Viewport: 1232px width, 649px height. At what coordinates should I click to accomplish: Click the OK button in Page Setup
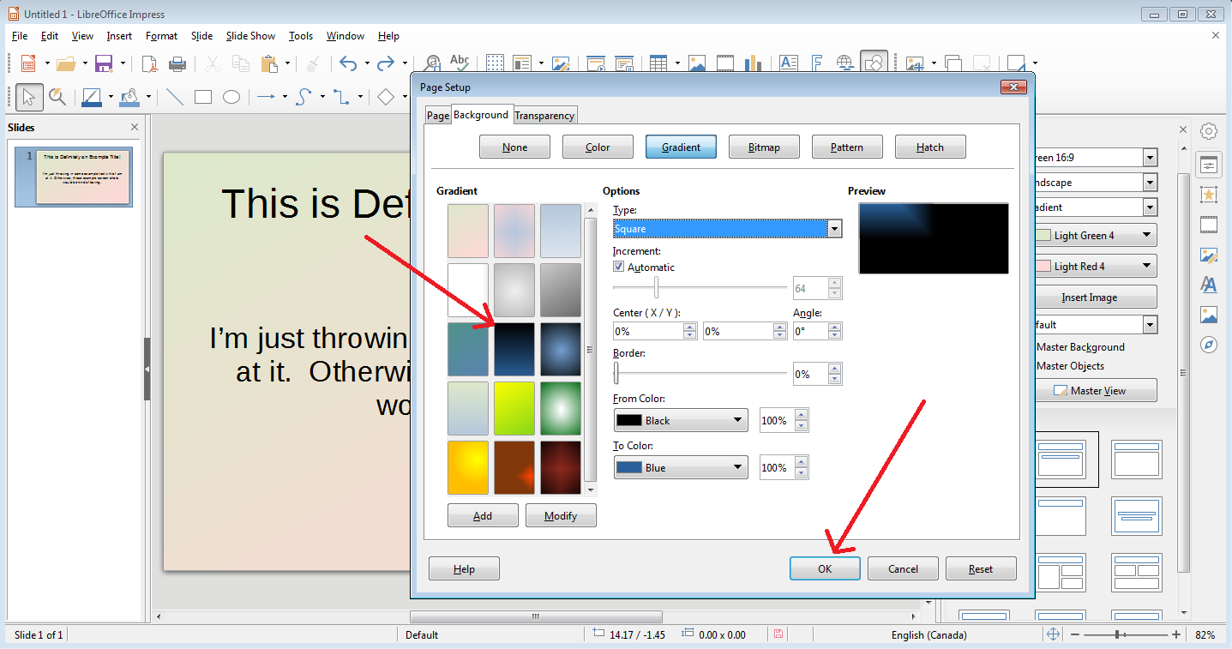tap(825, 568)
